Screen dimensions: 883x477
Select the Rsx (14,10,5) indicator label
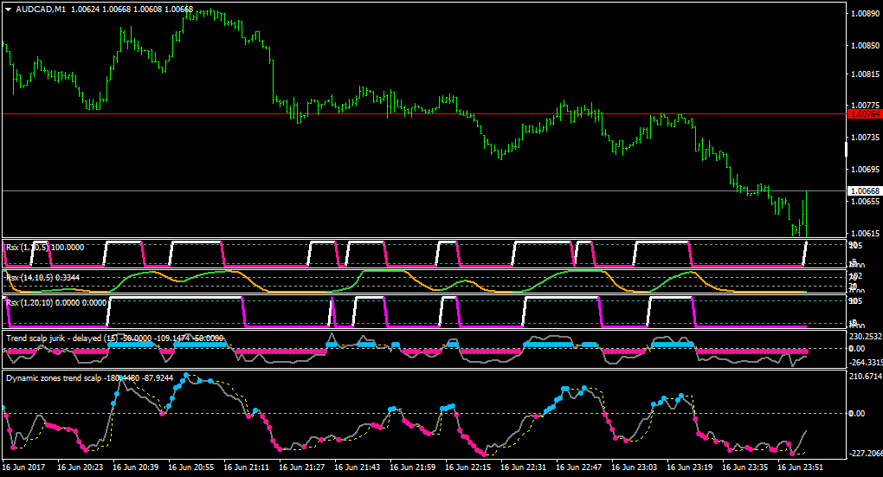point(29,278)
